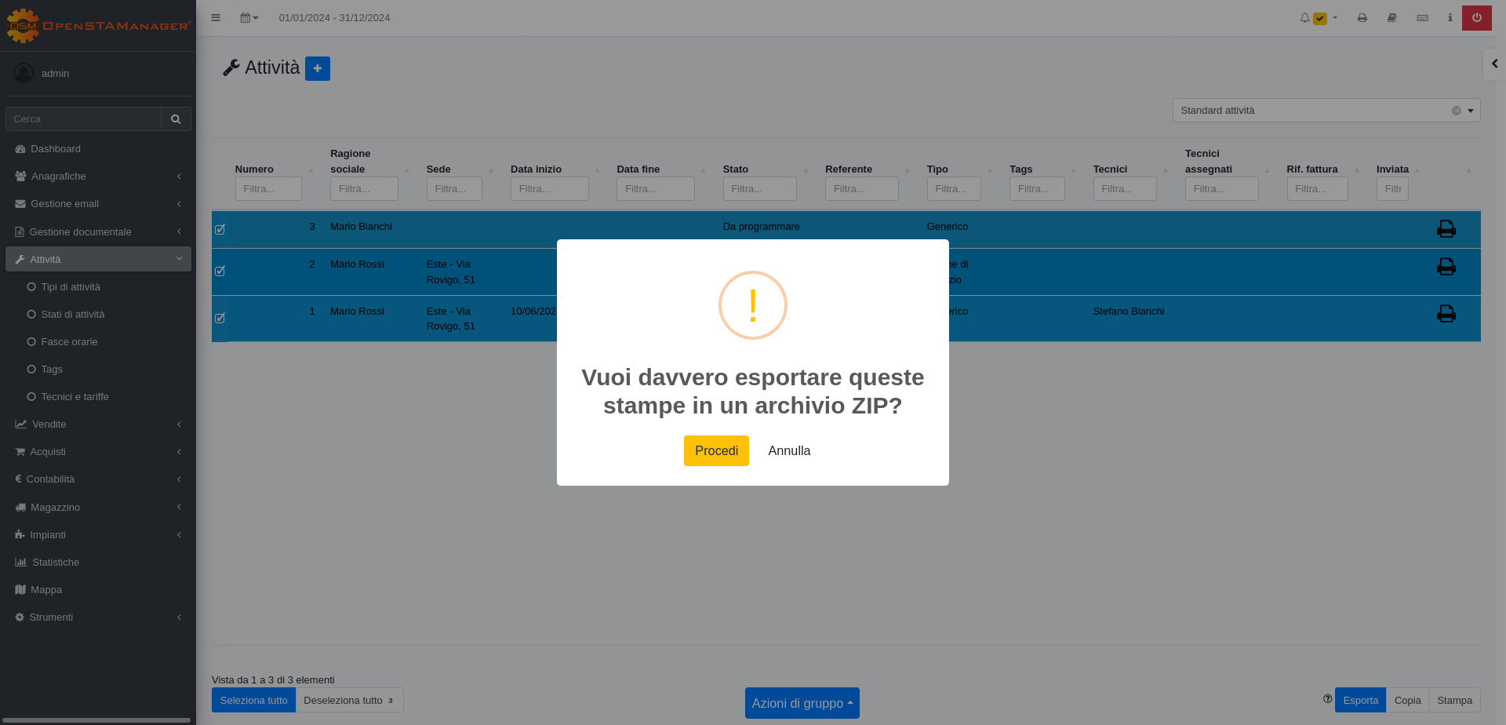The image size is (1506, 725).
Task: Expand the Azioni di gruppo dropdown
Action: coord(802,703)
